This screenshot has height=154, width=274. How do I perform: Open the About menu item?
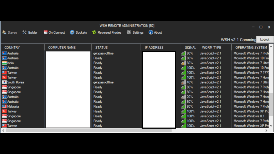point(155,32)
